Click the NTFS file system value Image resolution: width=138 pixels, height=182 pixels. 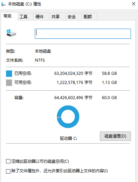click(x=40, y=60)
